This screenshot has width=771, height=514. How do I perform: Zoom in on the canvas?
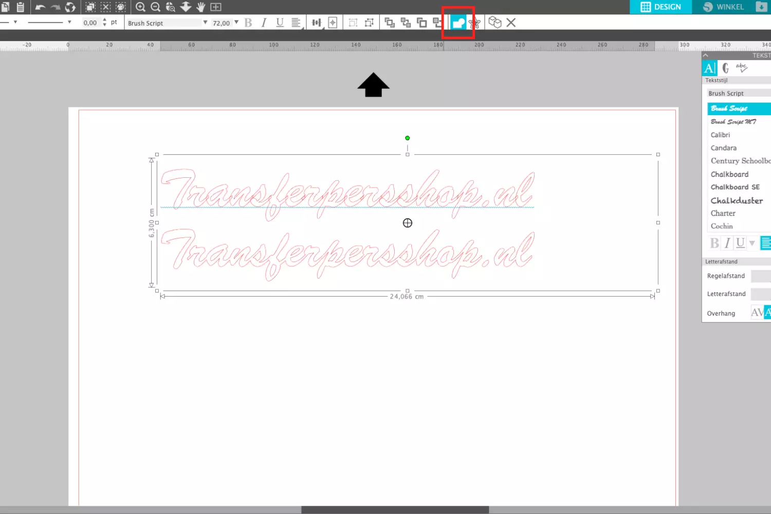coord(140,7)
